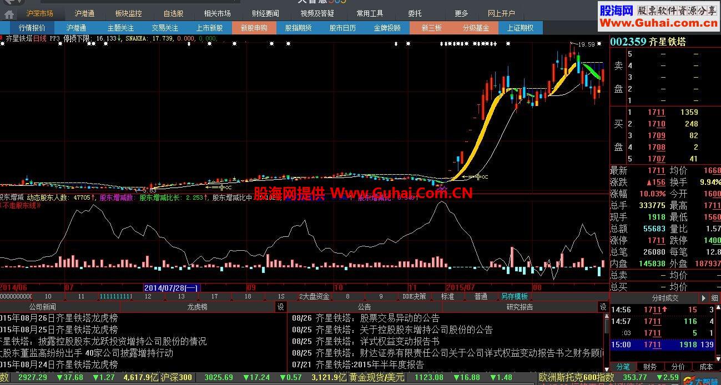Open the 研究报告 panel settings (设) icon
Viewport: 721px width, 385px height.
tap(602, 306)
